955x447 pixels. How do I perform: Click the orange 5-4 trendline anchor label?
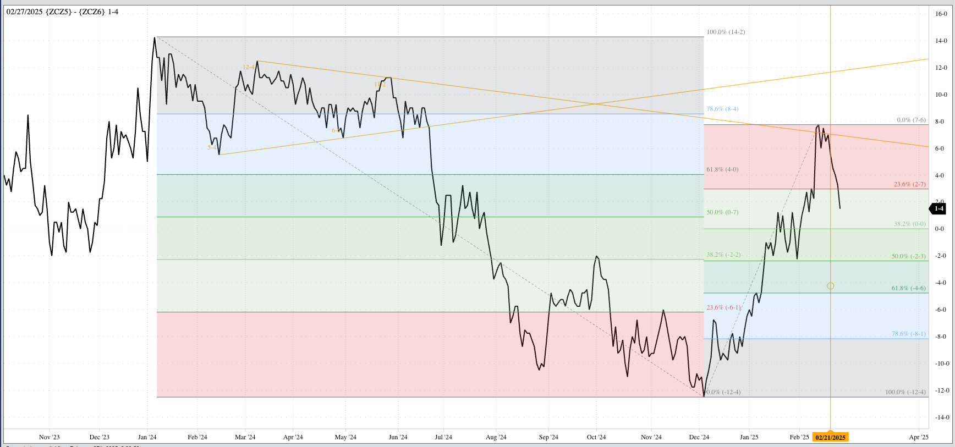[x=212, y=147]
